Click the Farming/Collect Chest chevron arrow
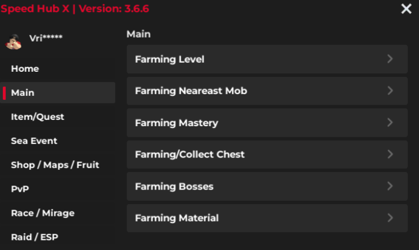419x250 pixels. point(390,154)
